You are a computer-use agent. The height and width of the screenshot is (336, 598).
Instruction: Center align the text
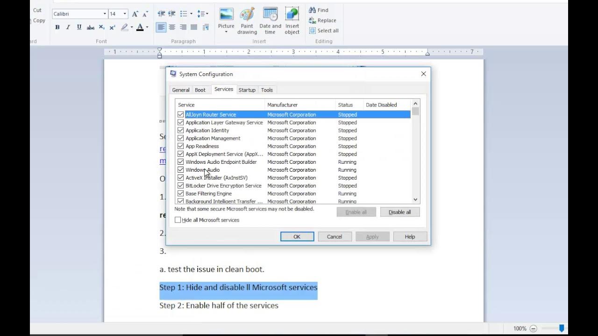coord(172,28)
